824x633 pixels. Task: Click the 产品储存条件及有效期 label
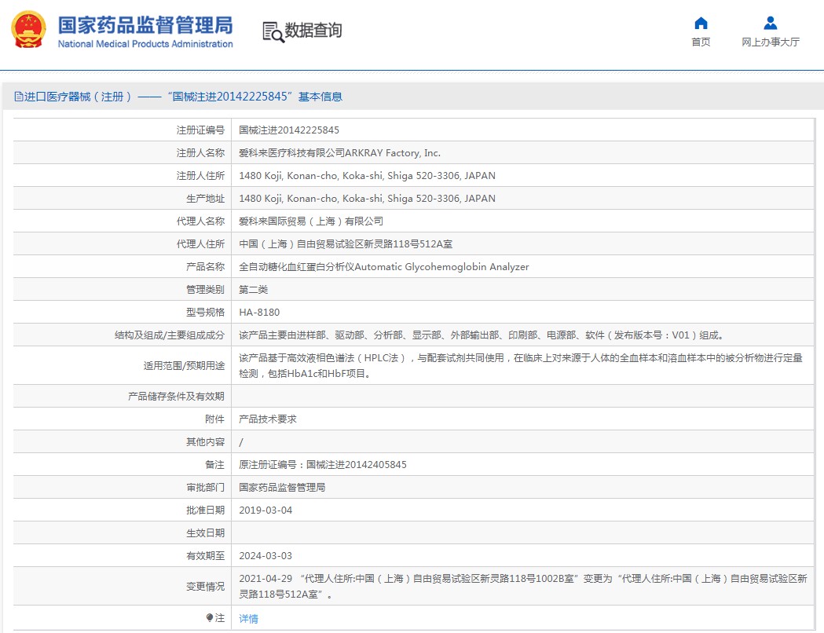(176, 396)
